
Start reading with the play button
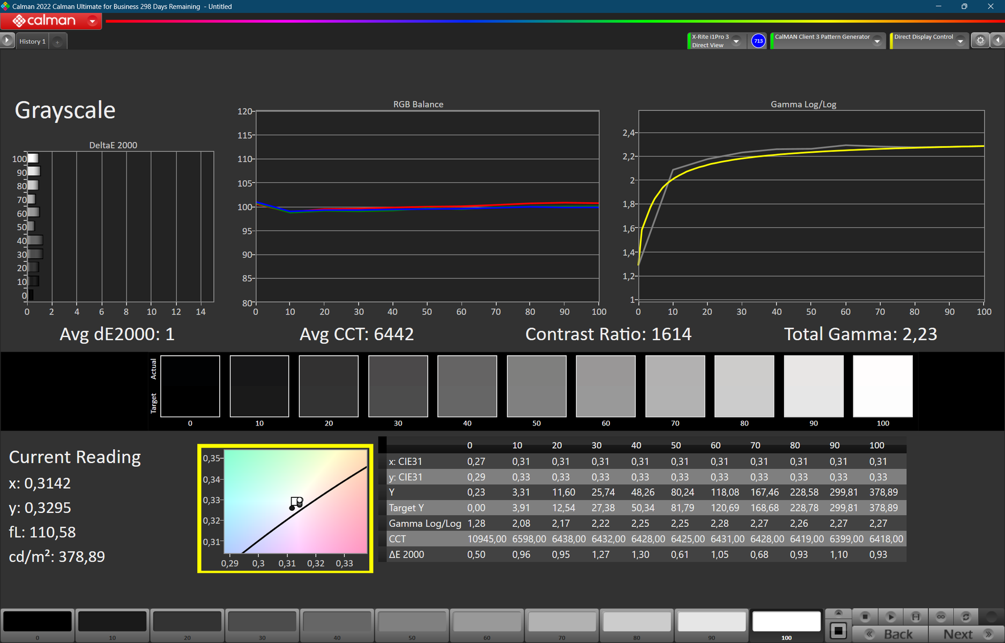pyautogui.click(x=890, y=617)
